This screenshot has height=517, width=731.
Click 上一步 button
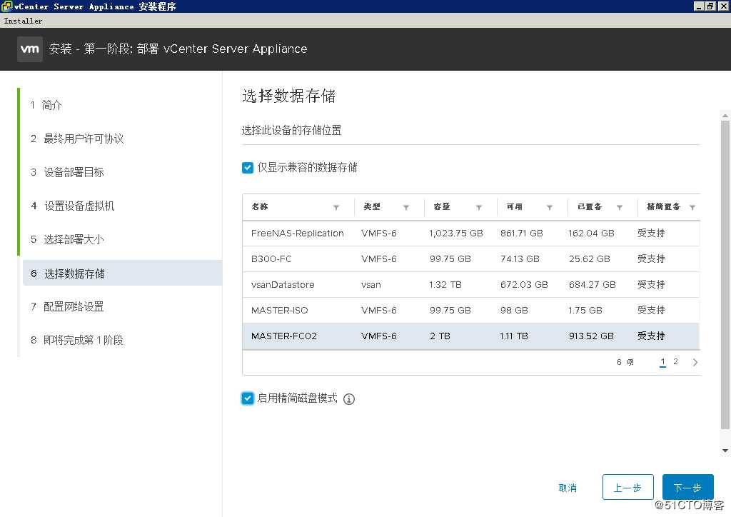pos(627,487)
